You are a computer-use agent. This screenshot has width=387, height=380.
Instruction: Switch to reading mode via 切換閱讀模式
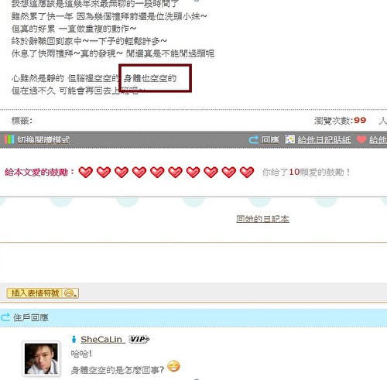point(43,140)
